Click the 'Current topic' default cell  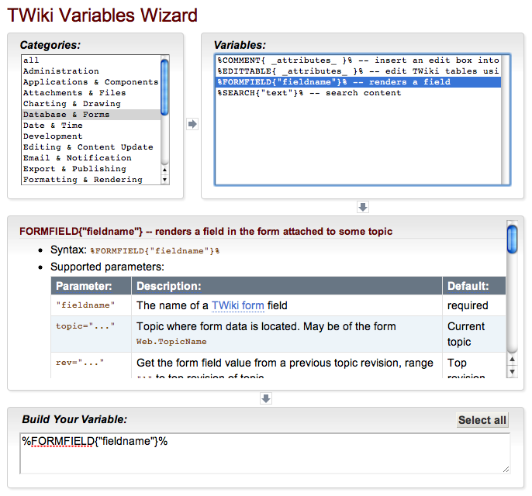click(x=474, y=334)
